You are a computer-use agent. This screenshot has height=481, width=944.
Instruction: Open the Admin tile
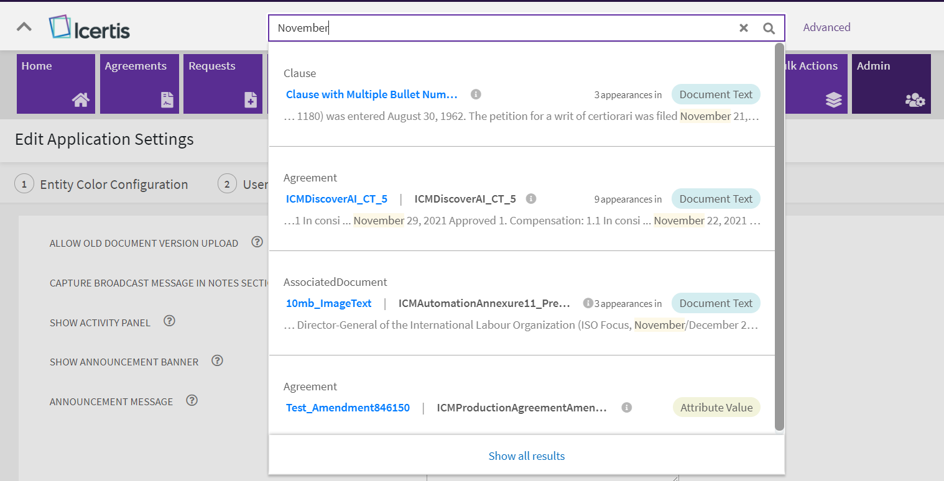[891, 83]
